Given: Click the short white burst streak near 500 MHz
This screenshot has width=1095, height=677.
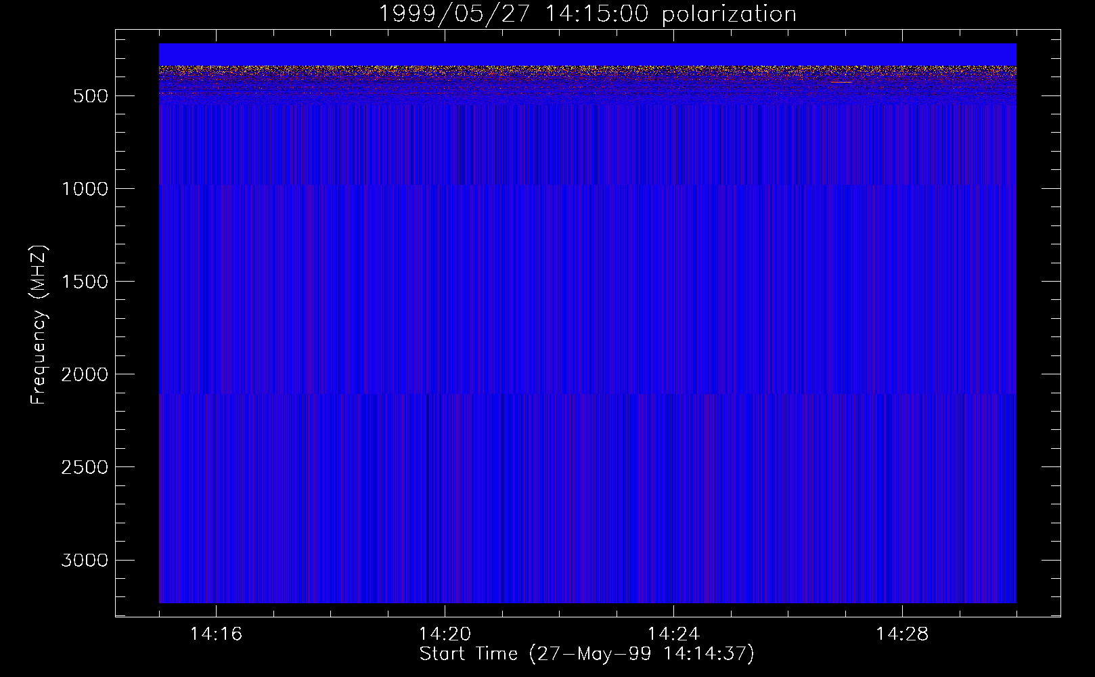Looking at the screenshot, I should 840,82.
